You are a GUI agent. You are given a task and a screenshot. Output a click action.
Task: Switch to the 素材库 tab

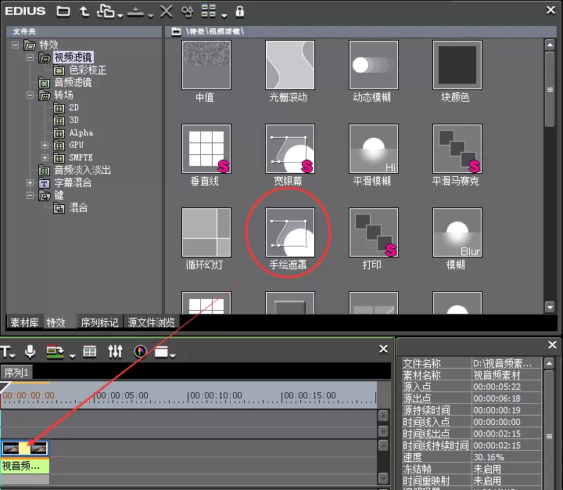click(24, 322)
